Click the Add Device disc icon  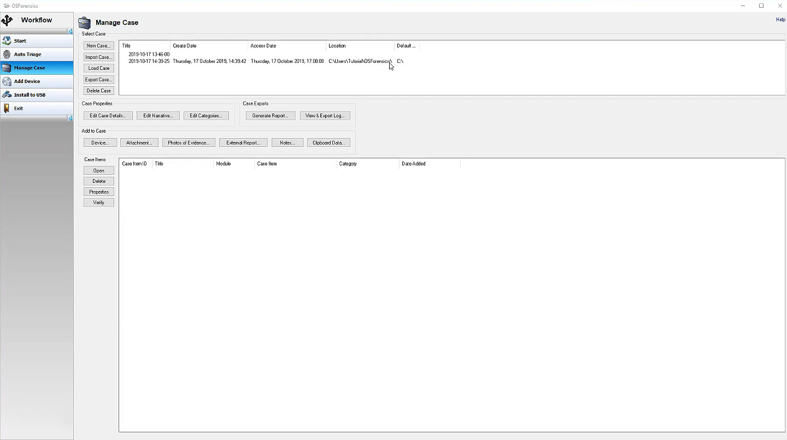click(7, 81)
